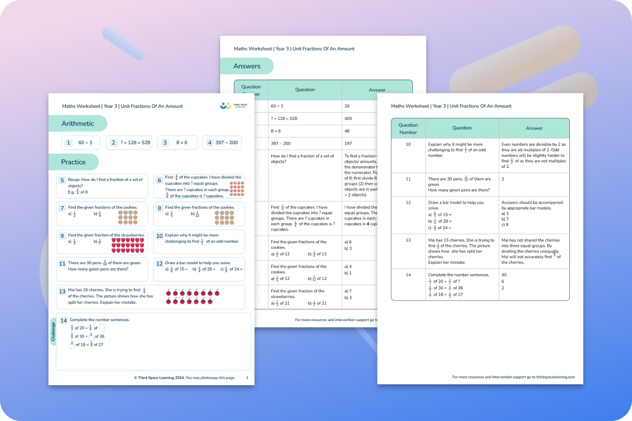Click arithmetic box 4 '397 − 200' on worksheet
The image size is (632, 421).
222,143
